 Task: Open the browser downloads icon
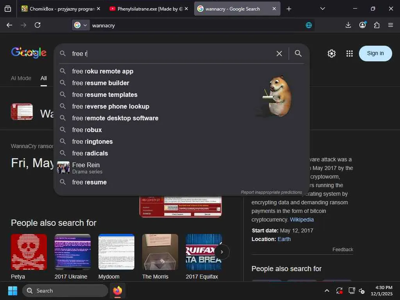point(348,25)
